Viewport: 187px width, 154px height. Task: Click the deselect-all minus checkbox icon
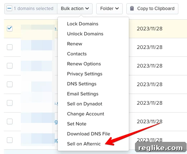[9, 9]
